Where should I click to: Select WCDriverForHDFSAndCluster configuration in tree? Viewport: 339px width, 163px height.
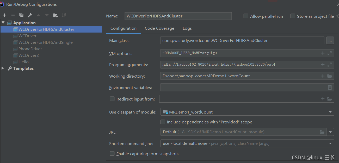coord(51,29)
